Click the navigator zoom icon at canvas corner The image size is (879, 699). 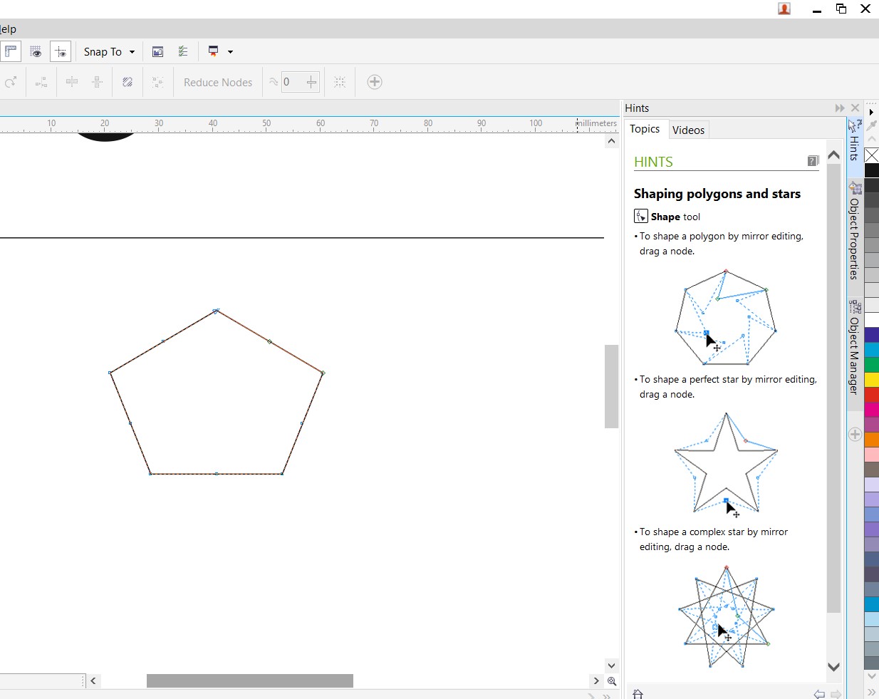[611, 681]
